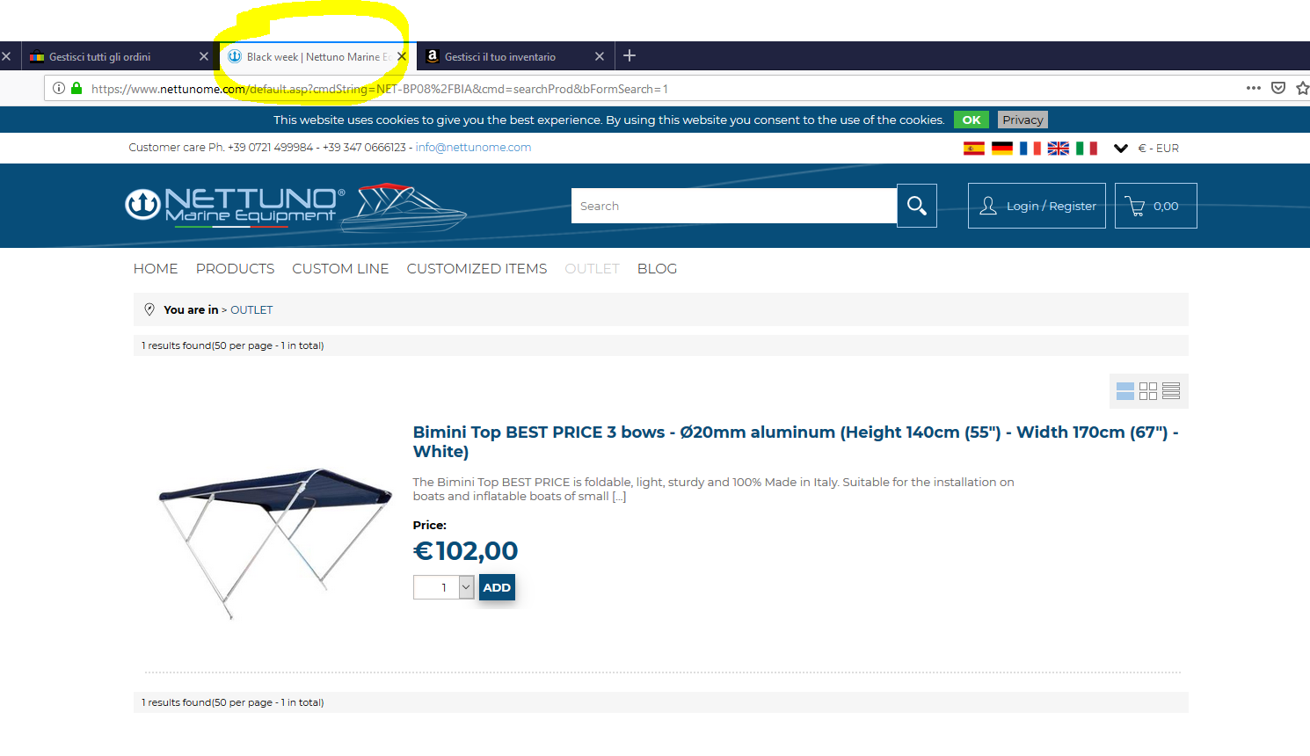
Task: Open the page actions three-dot menu
Action: click(x=1254, y=88)
